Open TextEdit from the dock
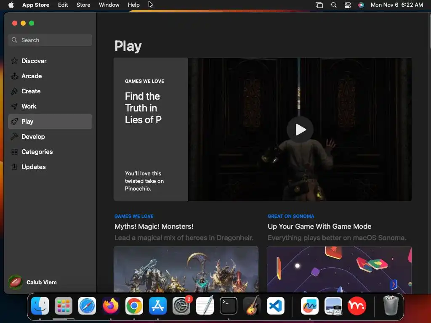 coord(205,306)
